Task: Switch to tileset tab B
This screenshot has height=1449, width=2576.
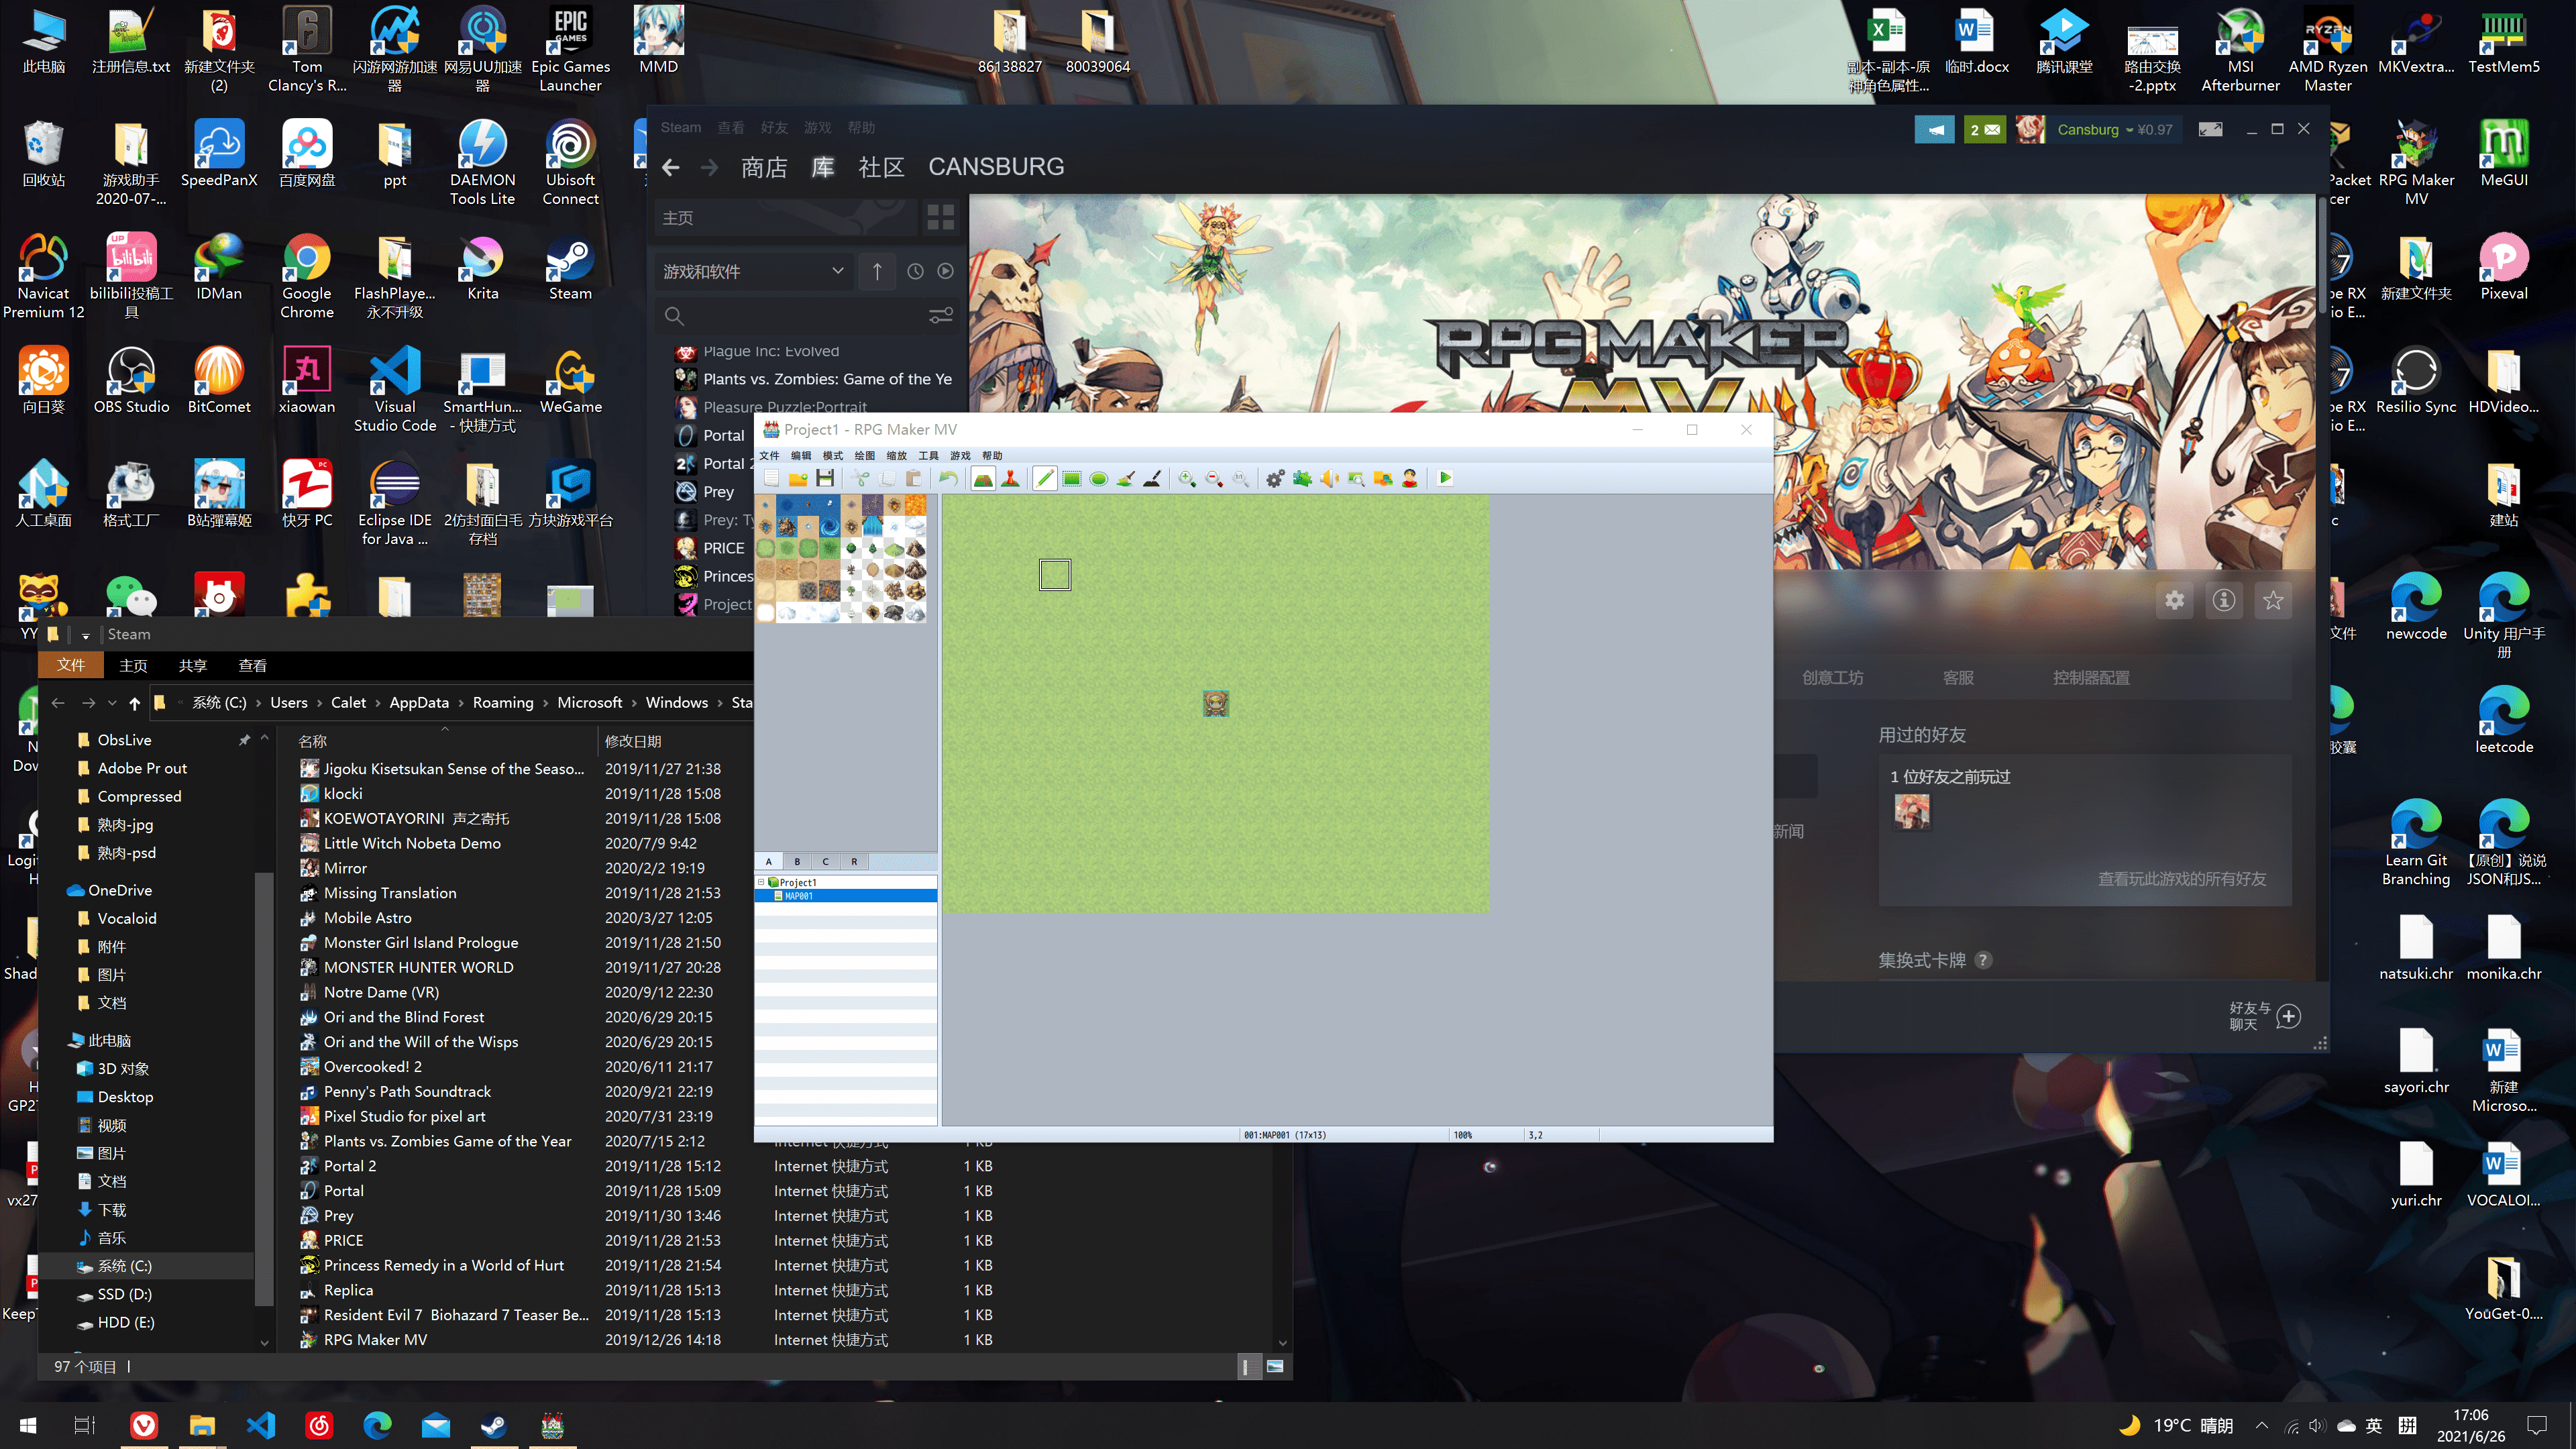Action: coord(797,861)
